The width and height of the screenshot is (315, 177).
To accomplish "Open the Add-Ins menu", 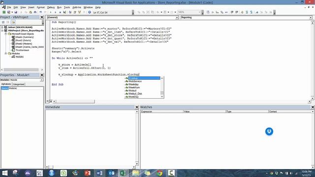I will [77, 7].
